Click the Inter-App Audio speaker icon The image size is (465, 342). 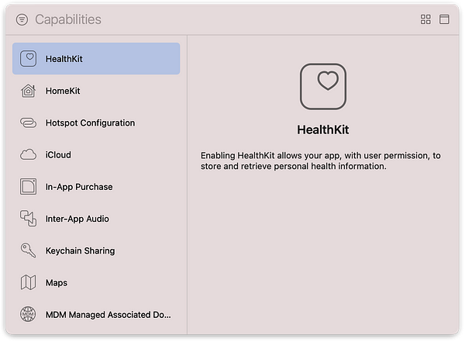(28, 219)
